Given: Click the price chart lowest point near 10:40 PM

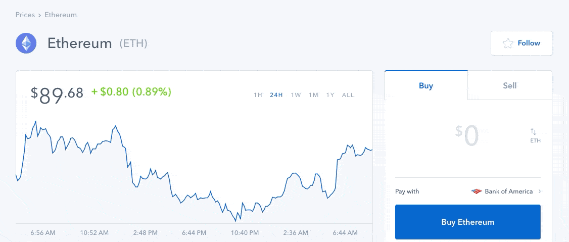Looking at the screenshot, I should [235, 221].
